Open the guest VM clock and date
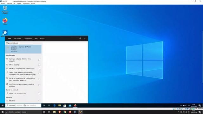 coord(194,105)
